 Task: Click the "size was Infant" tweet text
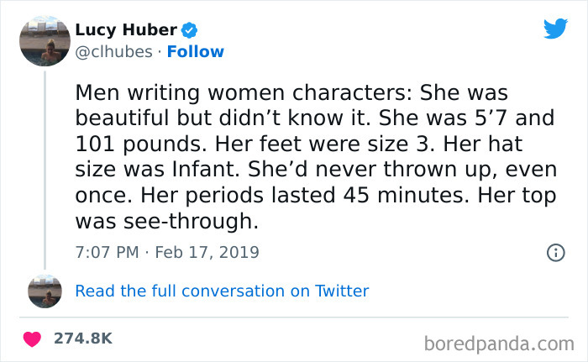(x=143, y=169)
